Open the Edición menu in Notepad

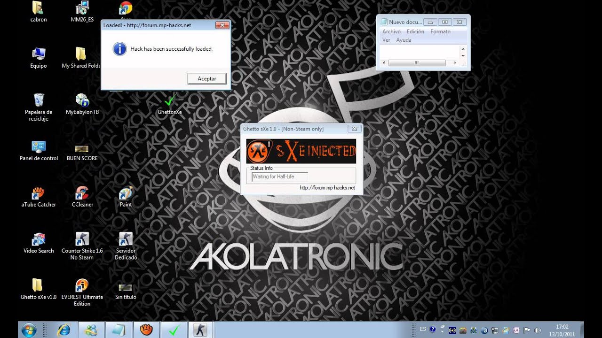415,31
